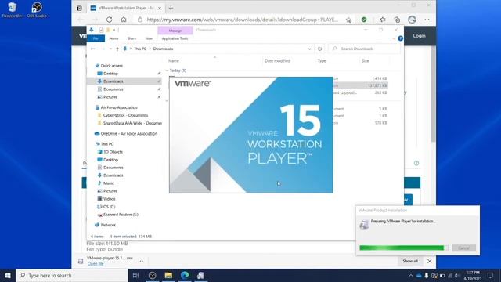Collapse the Today group of files

click(167, 70)
